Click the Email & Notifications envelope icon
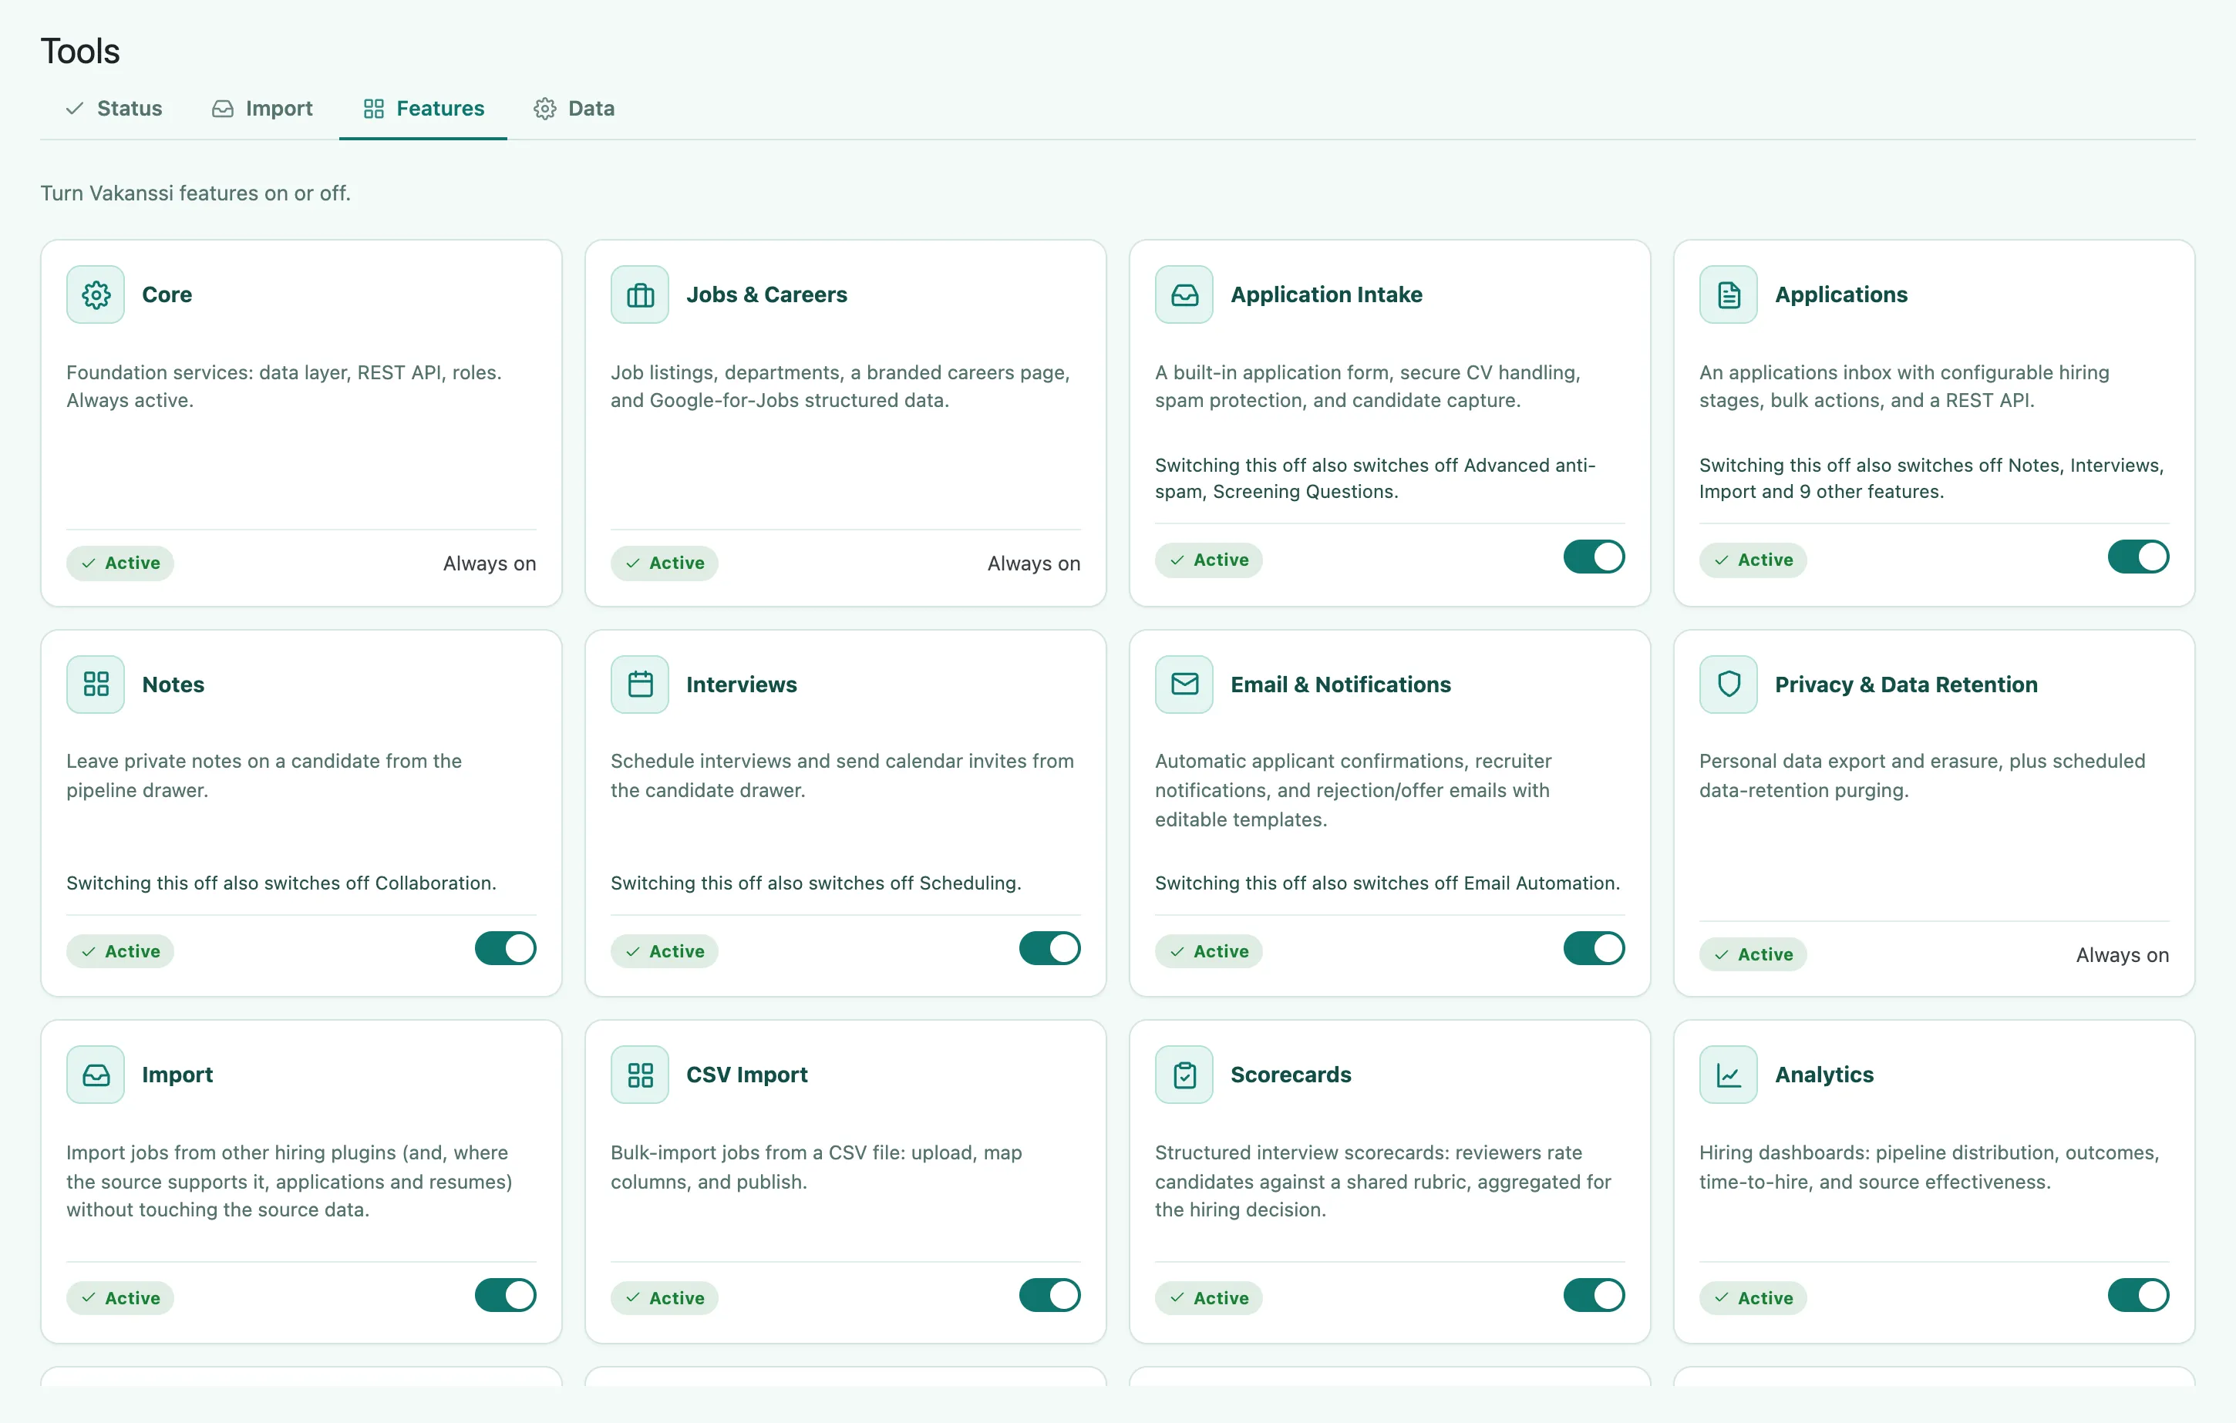Image resolution: width=2236 pixels, height=1423 pixels. click(x=1184, y=684)
